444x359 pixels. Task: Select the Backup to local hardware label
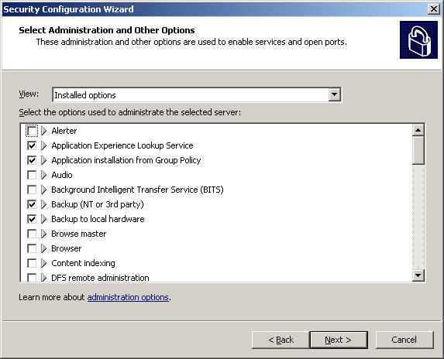tap(98, 219)
